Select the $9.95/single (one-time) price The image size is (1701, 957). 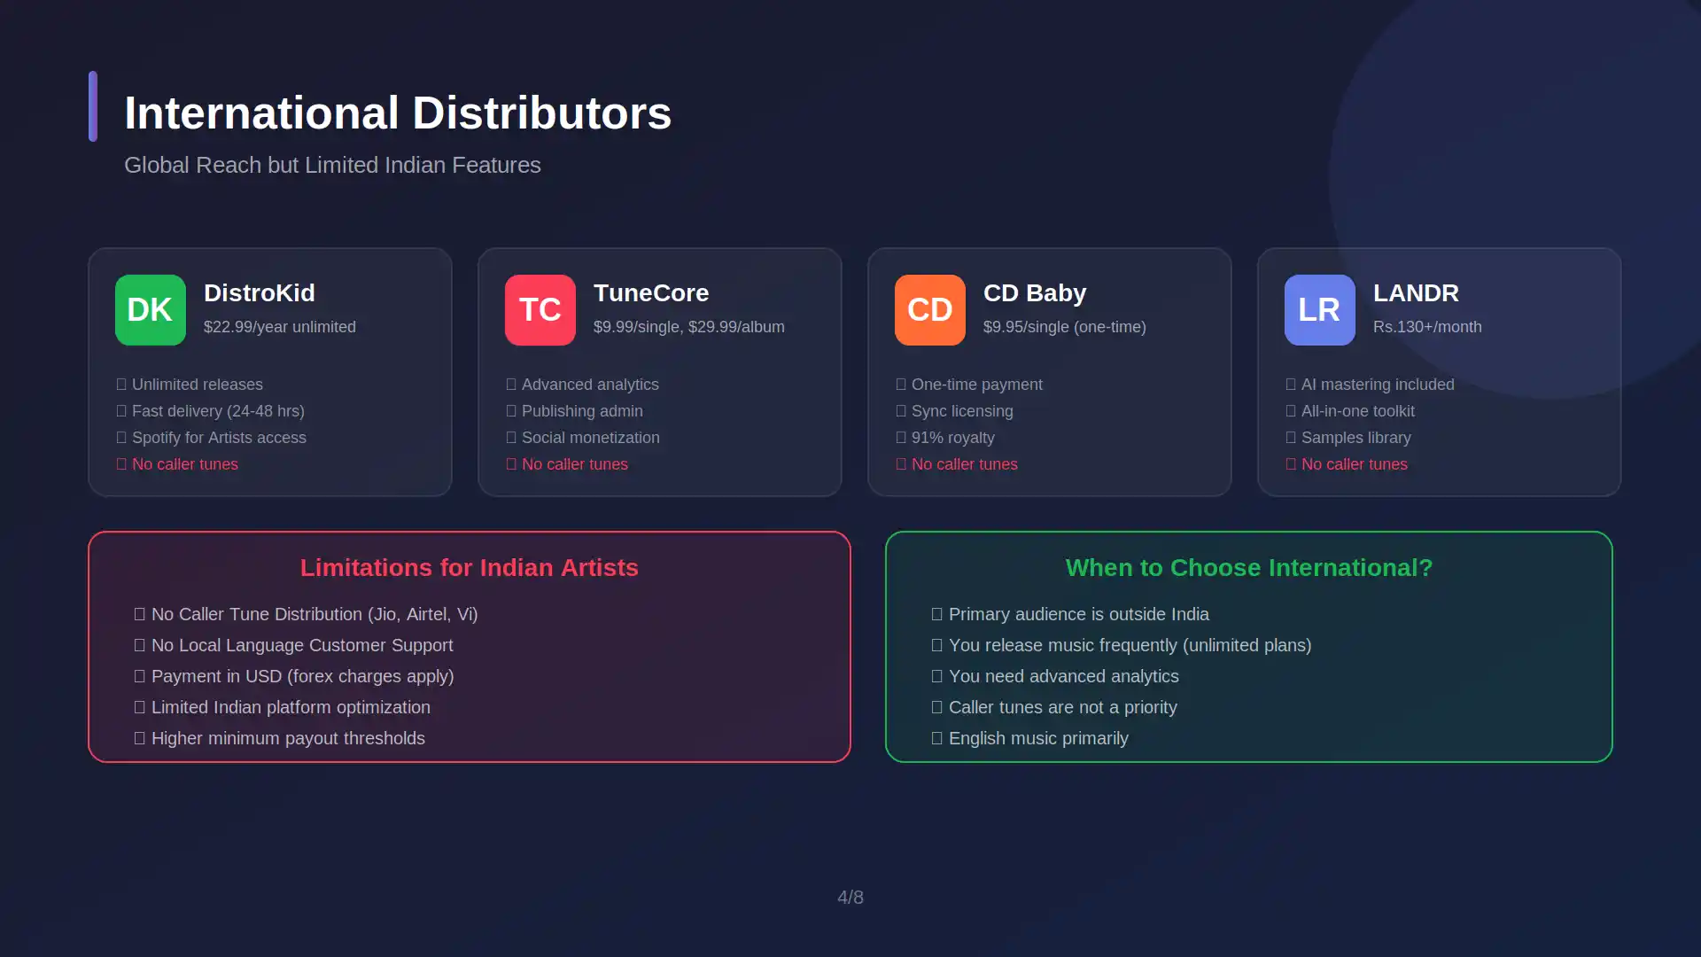tap(1065, 327)
